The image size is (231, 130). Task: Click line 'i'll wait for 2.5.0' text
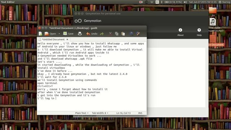pyautogui.click(x=52, y=77)
